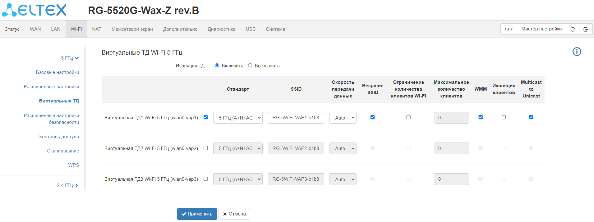This screenshot has width=594, height=222.
Task: Click the logout icon in top bar
Action: tap(586, 29)
